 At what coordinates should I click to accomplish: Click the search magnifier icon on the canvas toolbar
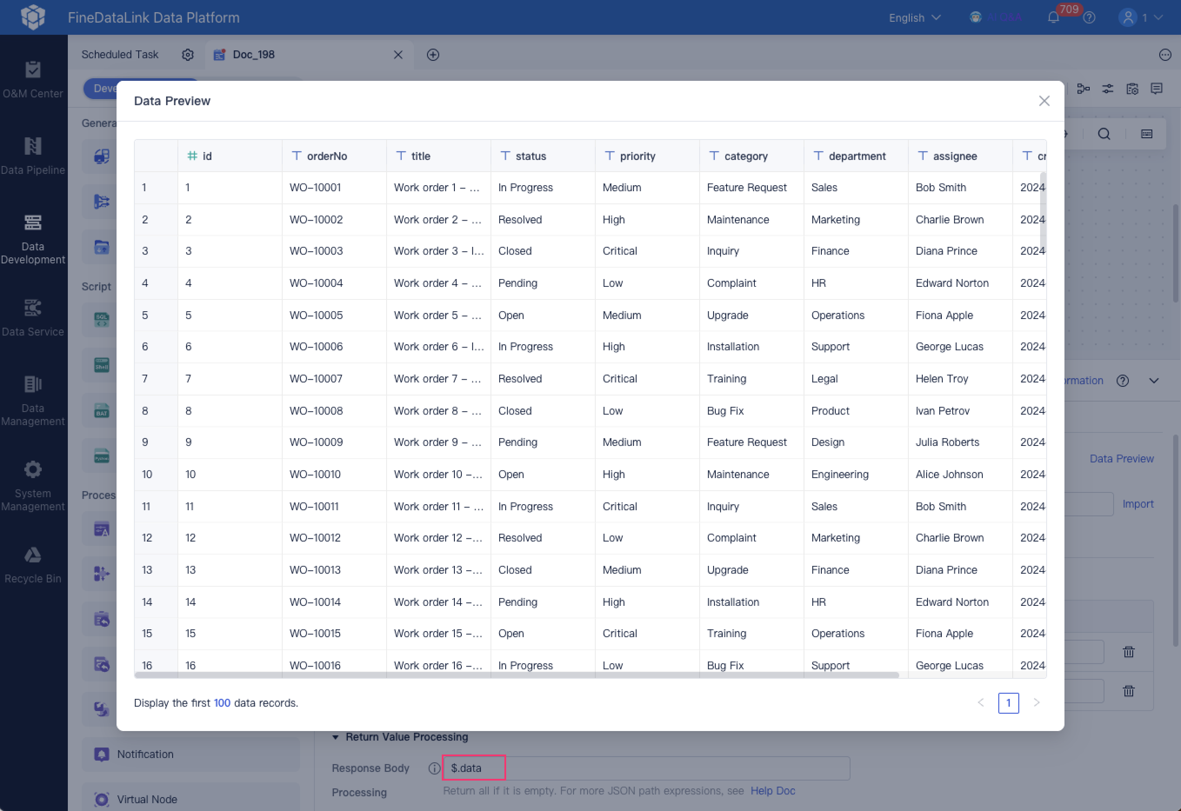[x=1104, y=133]
